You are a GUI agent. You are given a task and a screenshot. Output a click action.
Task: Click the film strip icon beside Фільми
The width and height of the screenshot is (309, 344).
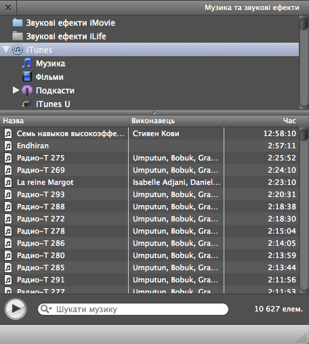point(27,77)
